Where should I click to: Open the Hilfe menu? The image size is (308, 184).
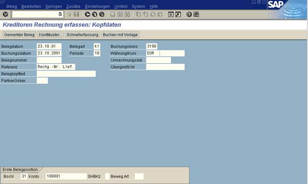(x=153, y=6)
